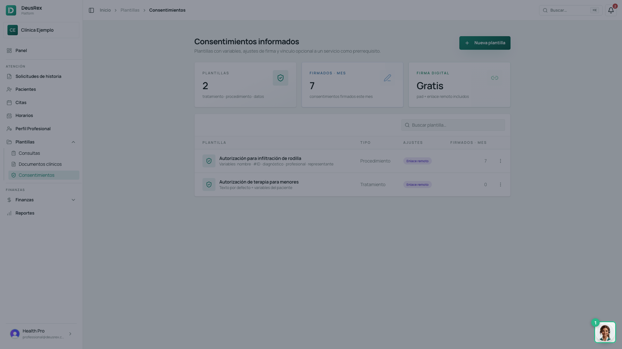Click the link icon in Firma digital card
The width and height of the screenshot is (622, 349).
494,78
